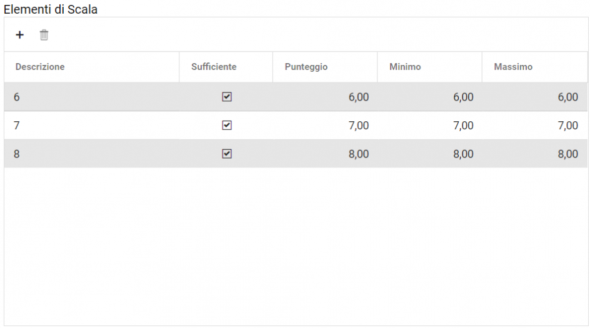Toggle Sufficiente checkbox for row 6
The width and height of the screenshot is (590, 328).
(227, 97)
